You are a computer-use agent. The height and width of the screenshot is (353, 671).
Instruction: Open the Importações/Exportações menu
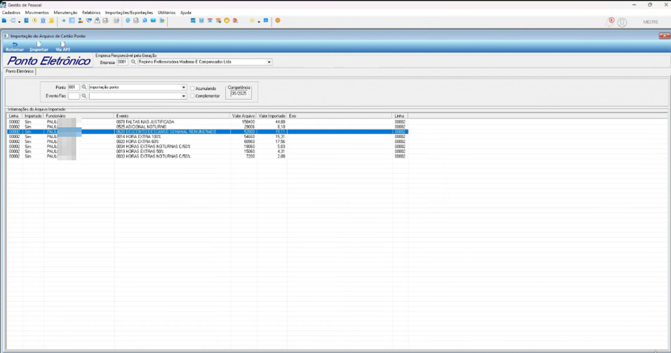(129, 13)
